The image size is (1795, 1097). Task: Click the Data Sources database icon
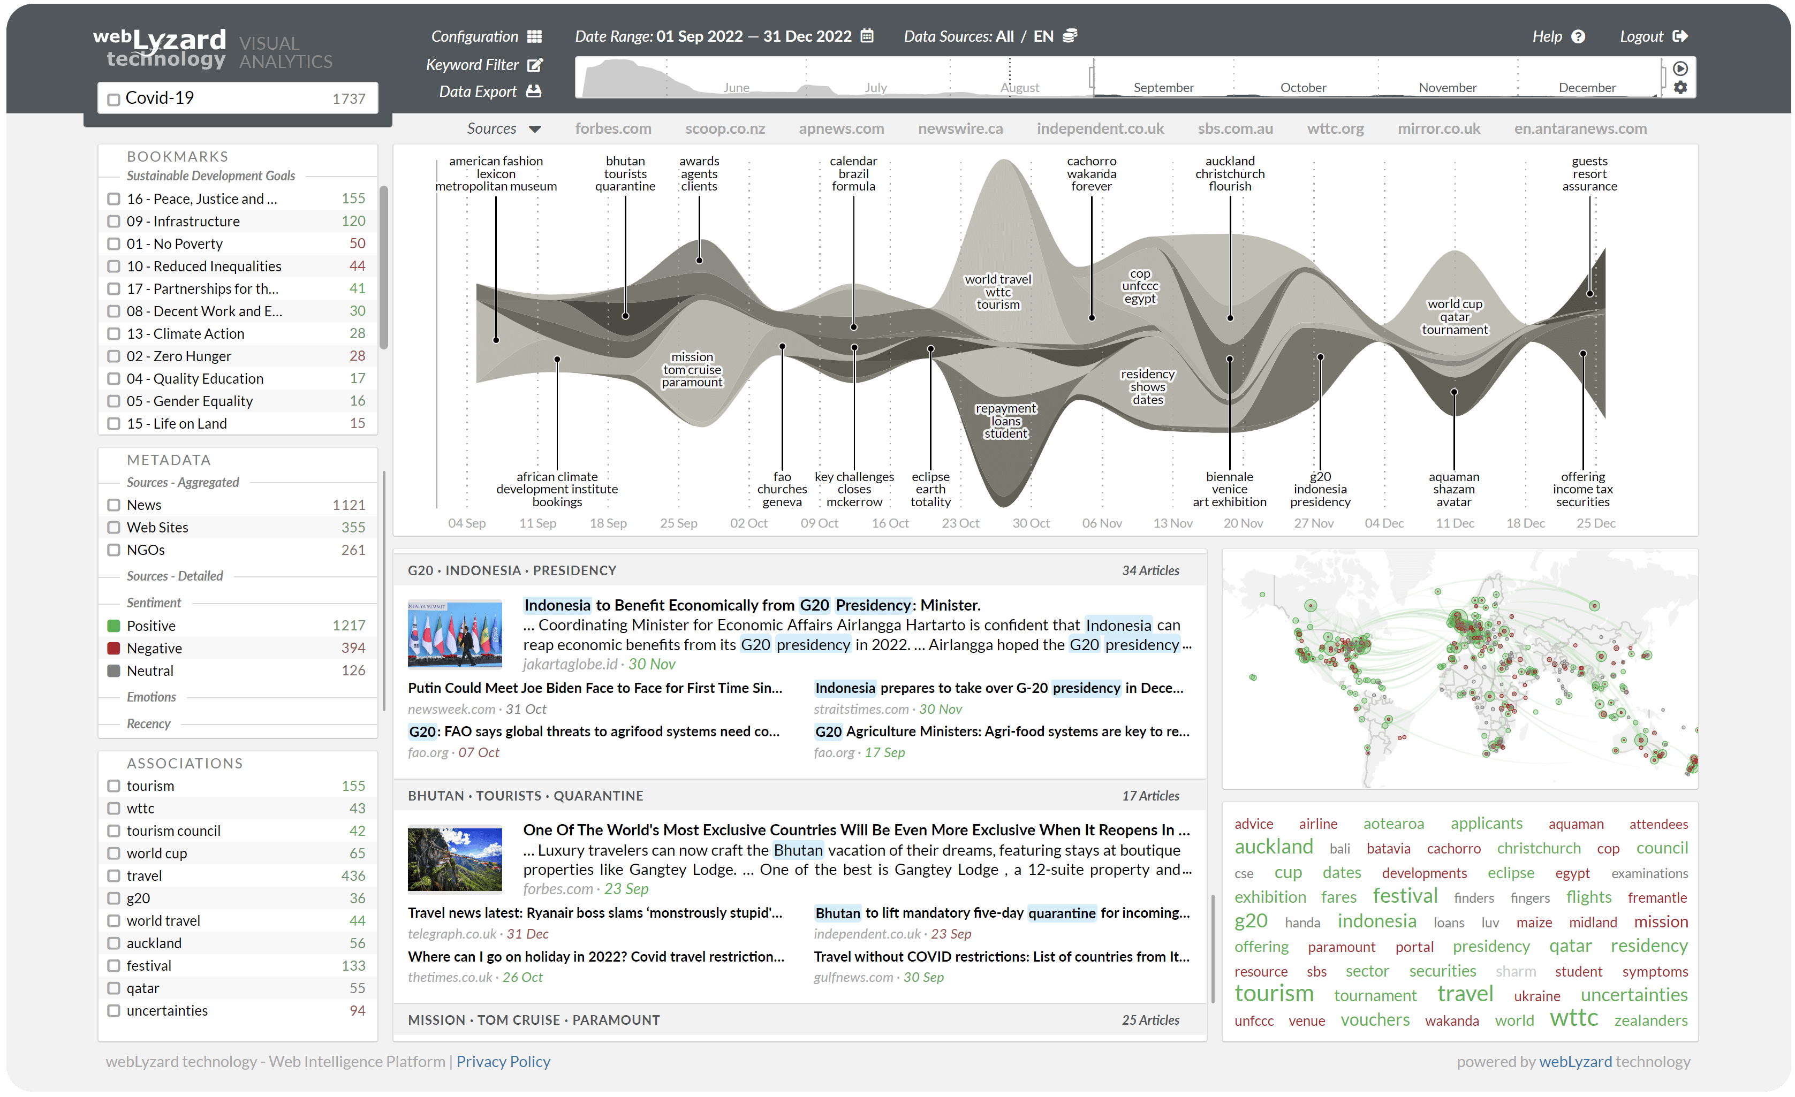click(1070, 36)
